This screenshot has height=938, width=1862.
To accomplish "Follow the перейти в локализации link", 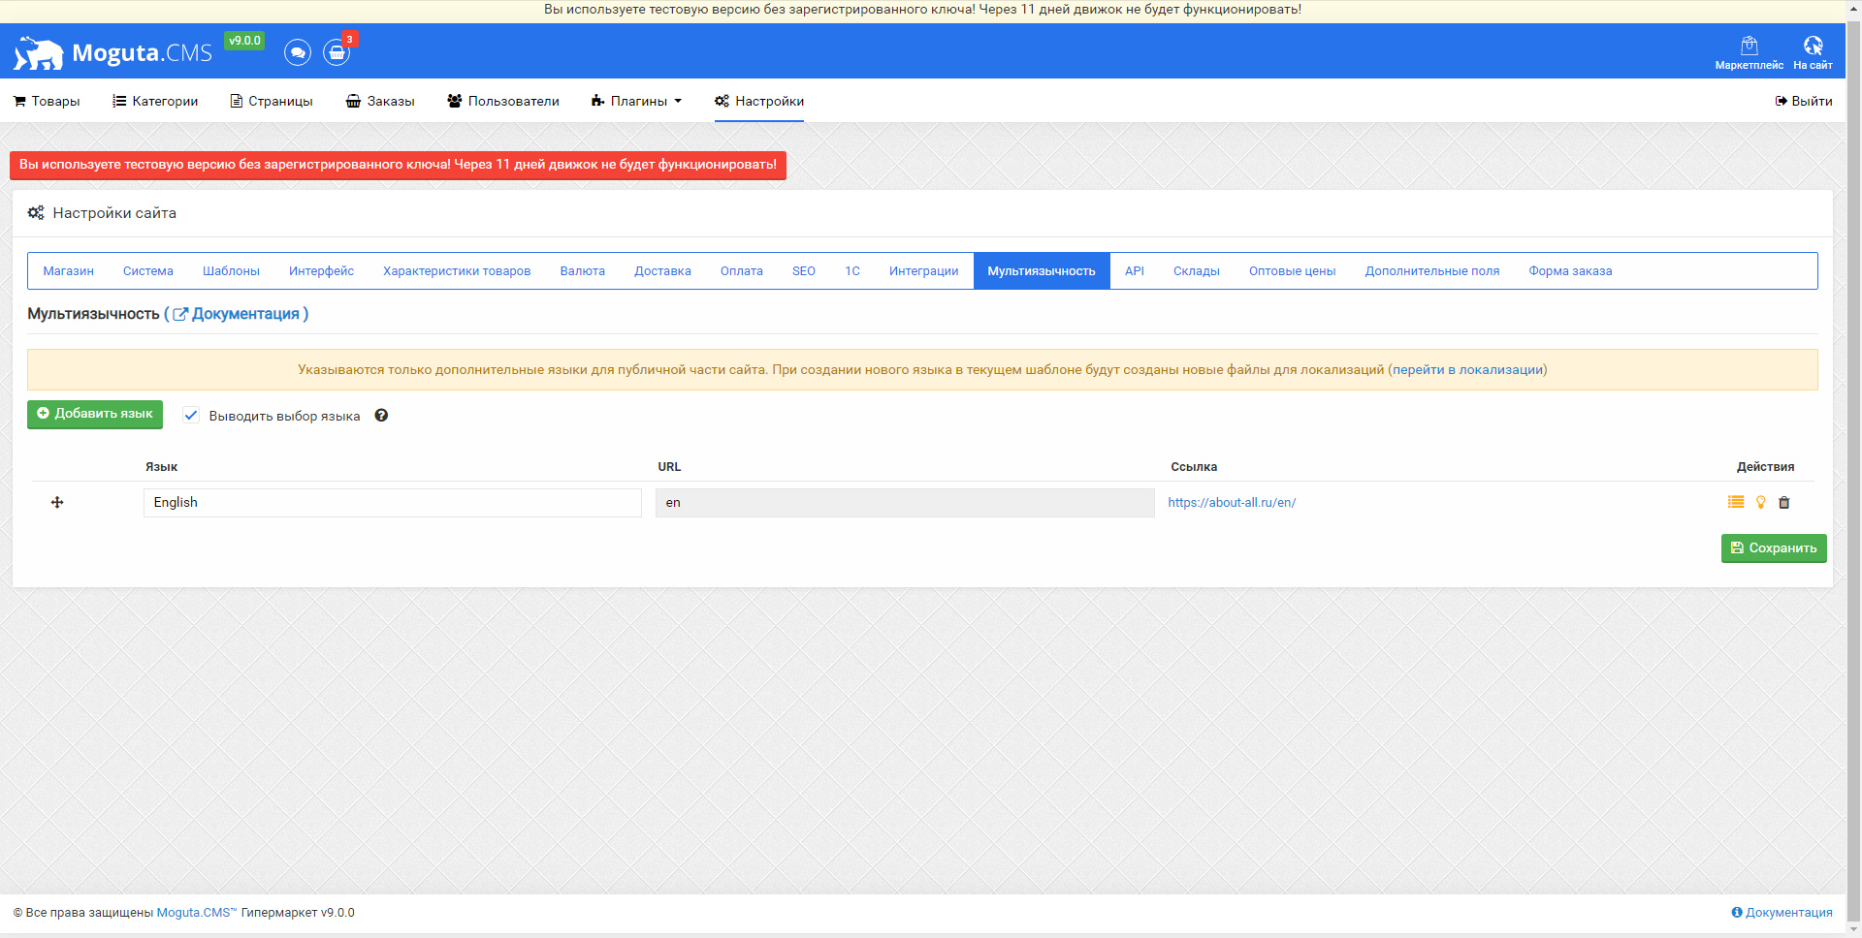I will (1467, 369).
